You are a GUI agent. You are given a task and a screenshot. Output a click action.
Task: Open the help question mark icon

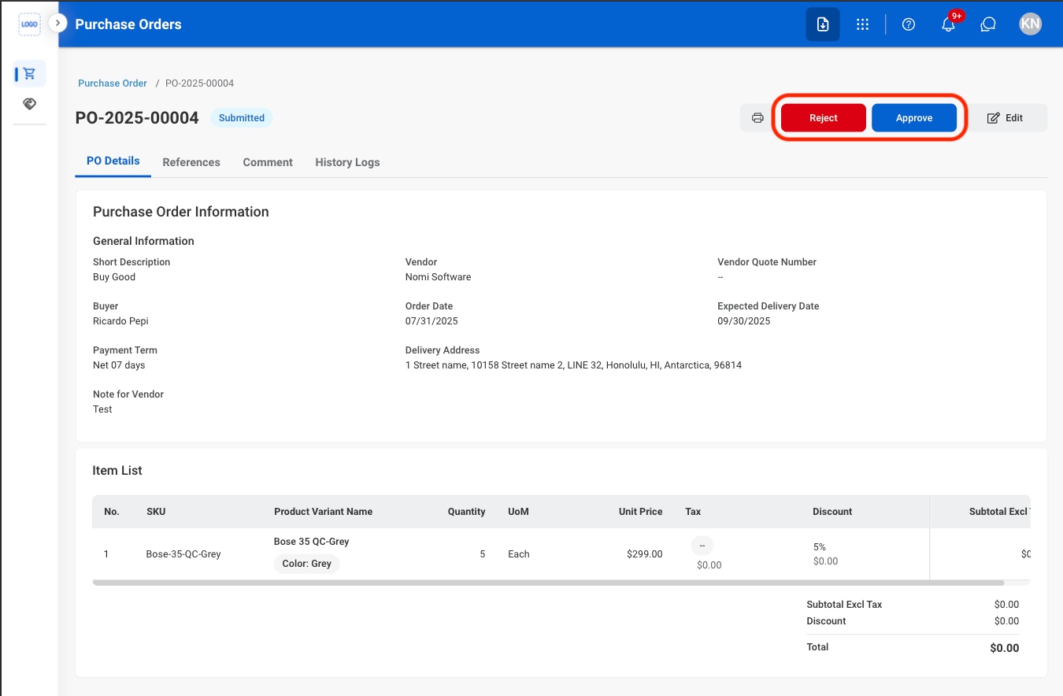coord(909,24)
